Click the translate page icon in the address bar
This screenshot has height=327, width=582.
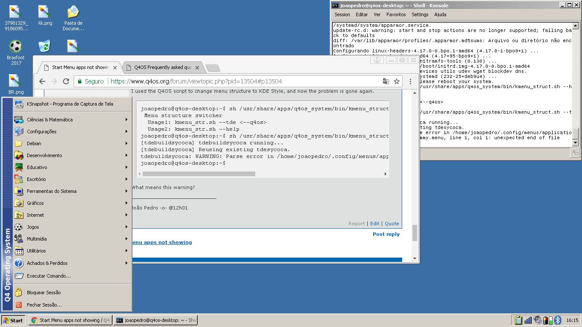point(386,81)
